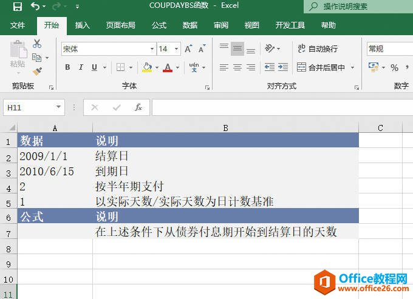413x299 pixels.
Task: Switch to the 开发工具 ribbon tab
Action: 290,25
